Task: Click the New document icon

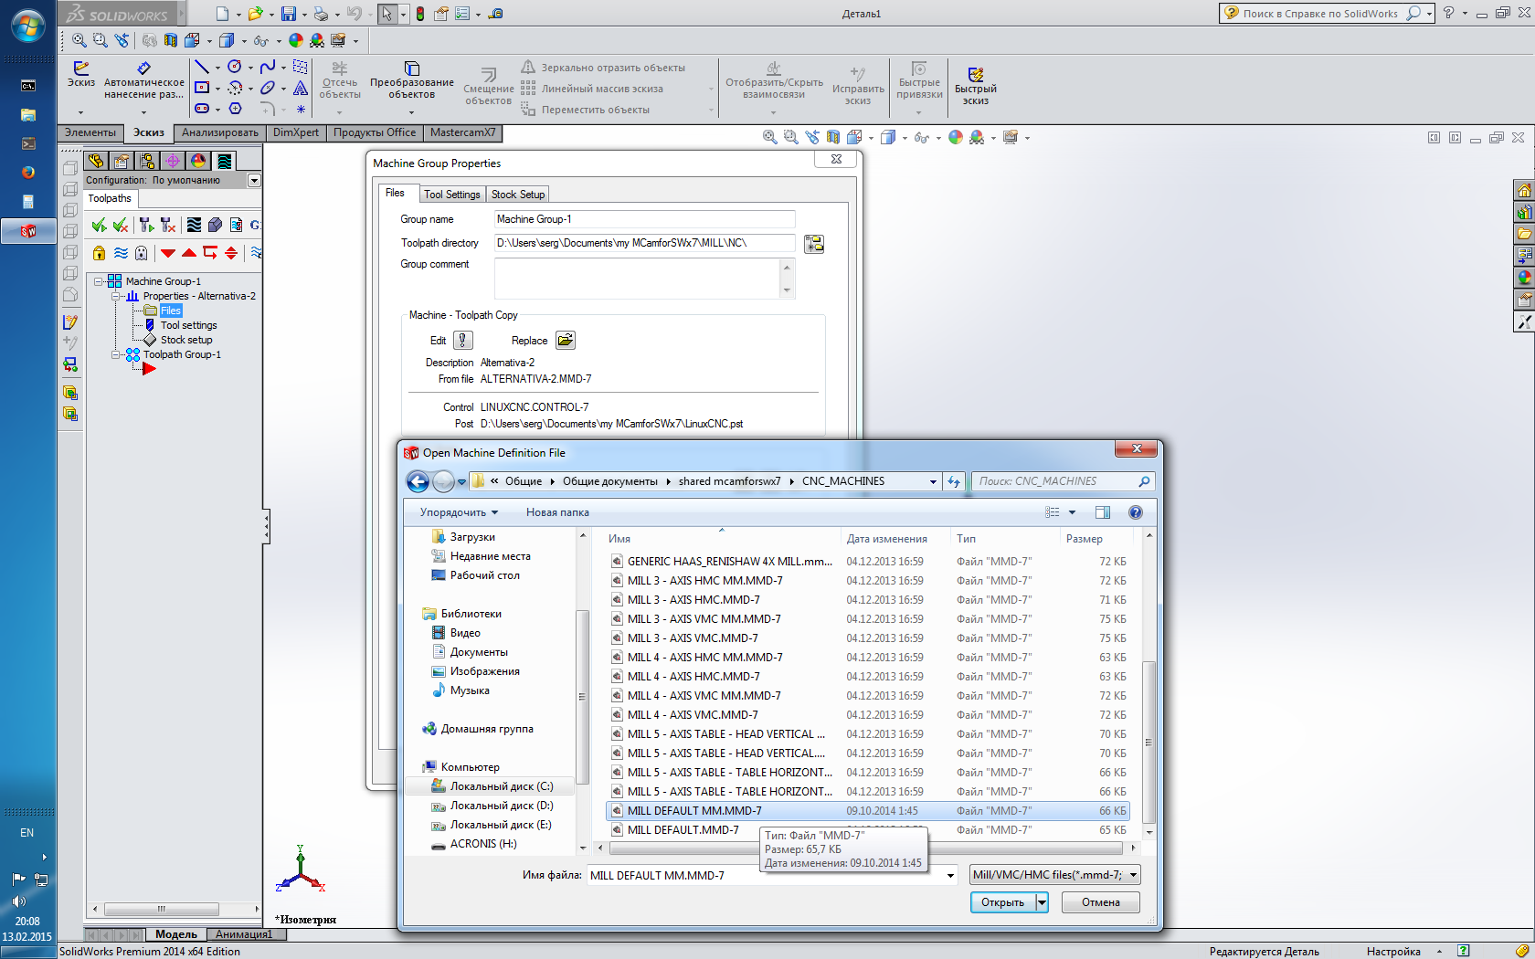Action: point(222,14)
